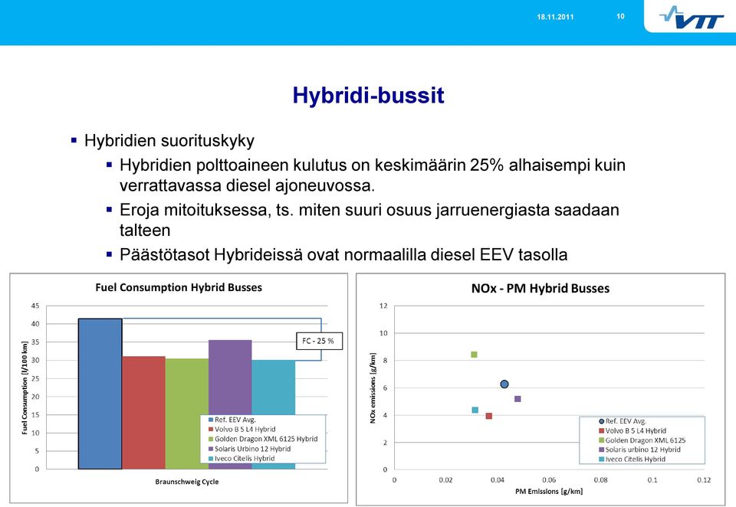Click Solaris Urbino 12 Hybrid in bar legend
Image resolution: width=736 pixels, height=507 pixels.
pyautogui.click(x=249, y=449)
